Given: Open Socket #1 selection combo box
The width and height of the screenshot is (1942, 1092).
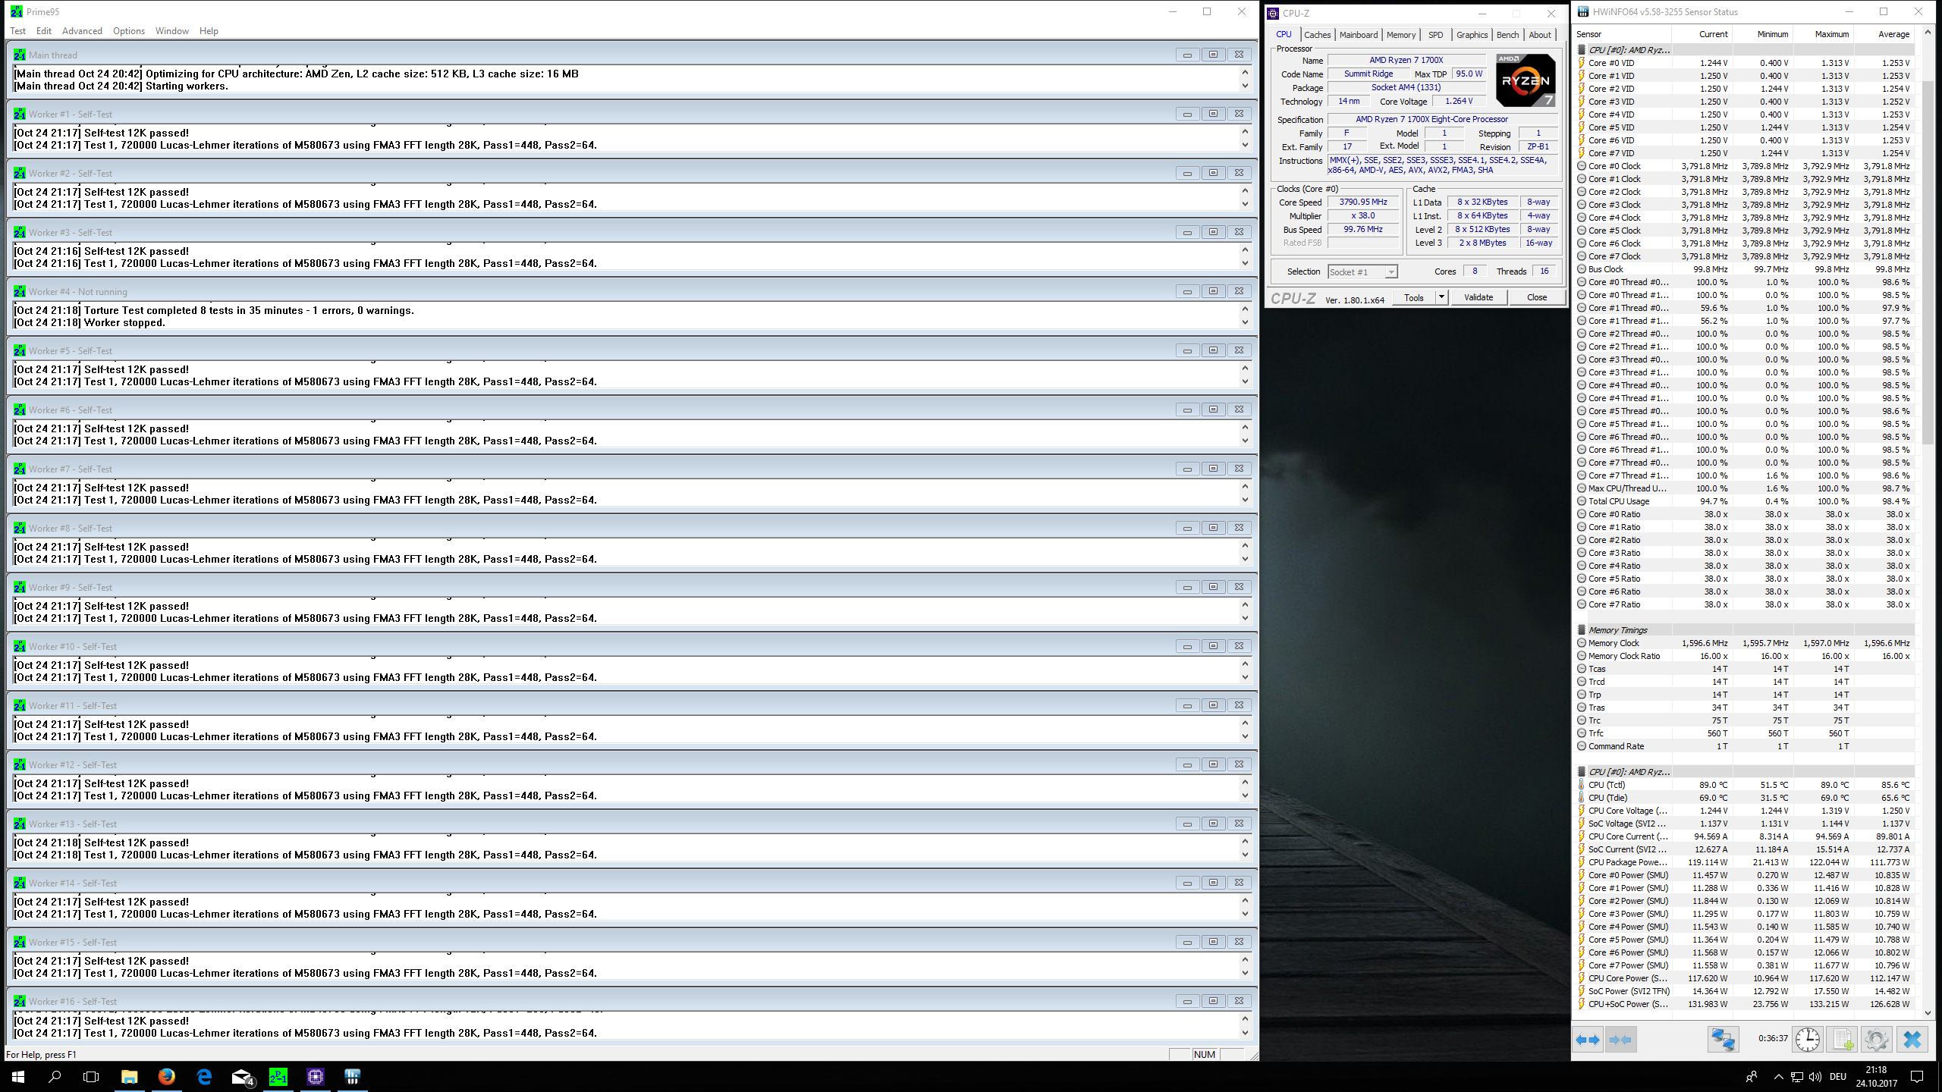Looking at the screenshot, I should pos(1362,271).
